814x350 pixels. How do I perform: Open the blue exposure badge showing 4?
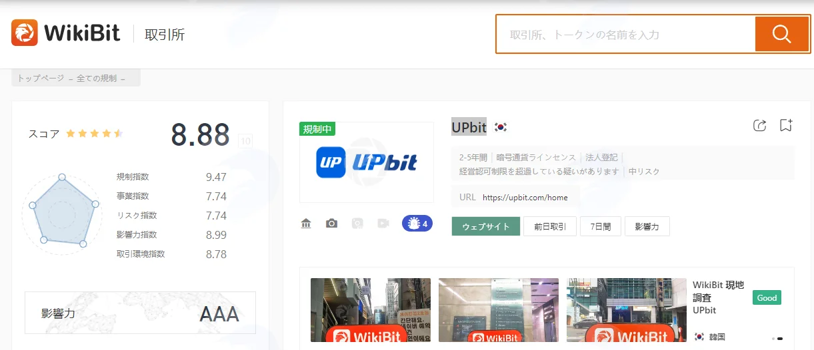click(417, 224)
